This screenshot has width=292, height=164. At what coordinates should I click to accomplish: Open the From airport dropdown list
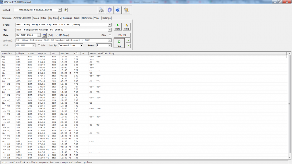pyautogui.click(x=110, y=25)
